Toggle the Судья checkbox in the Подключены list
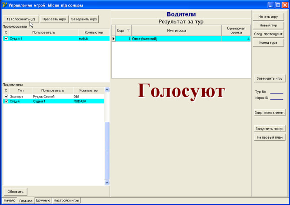The height and width of the screenshot is (205, 290). click(6, 101)
